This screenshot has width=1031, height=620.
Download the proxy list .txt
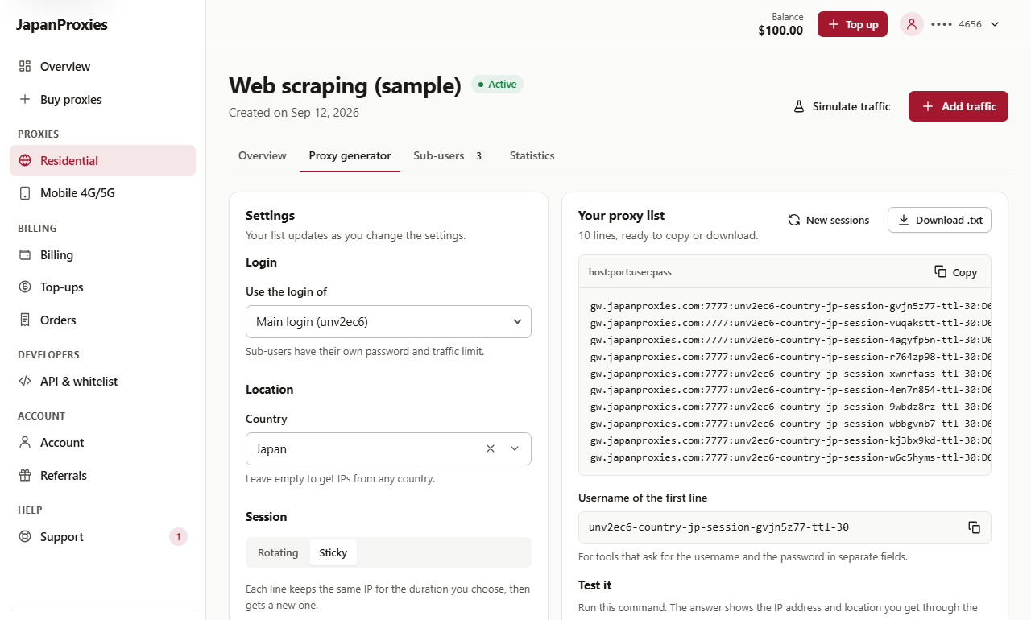tap(939, 220)
